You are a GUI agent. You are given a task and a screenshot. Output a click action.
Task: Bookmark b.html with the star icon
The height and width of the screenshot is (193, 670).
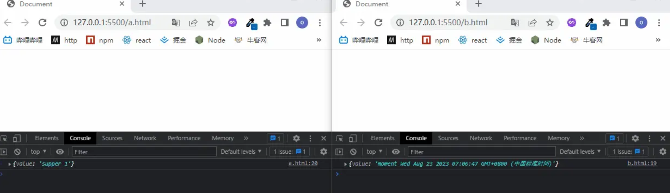tap(550, 23)
